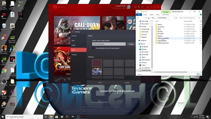The width and height of the screenshot is (211, 119).
Task: Open Garena settings gear icon in header
Action: pyautogui.click(x=148, y=7)
